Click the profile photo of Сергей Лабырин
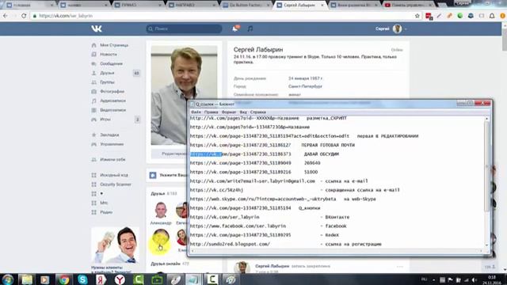 184,95
